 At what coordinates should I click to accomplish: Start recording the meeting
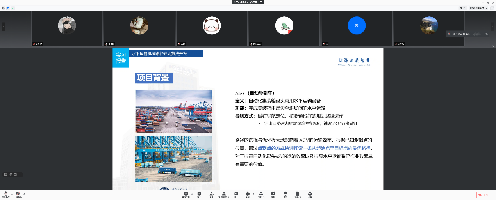[x=248, y=194]
